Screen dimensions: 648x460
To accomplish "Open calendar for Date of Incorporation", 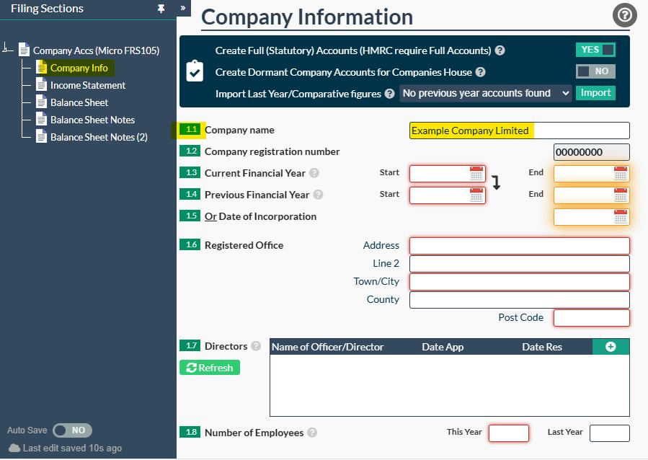I will [x=621, y=216].
